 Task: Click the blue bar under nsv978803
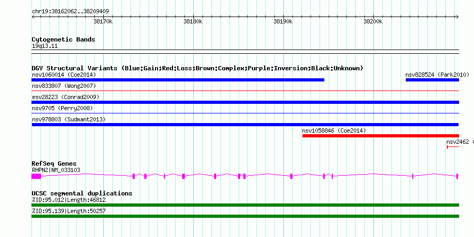tap(245, 125)
